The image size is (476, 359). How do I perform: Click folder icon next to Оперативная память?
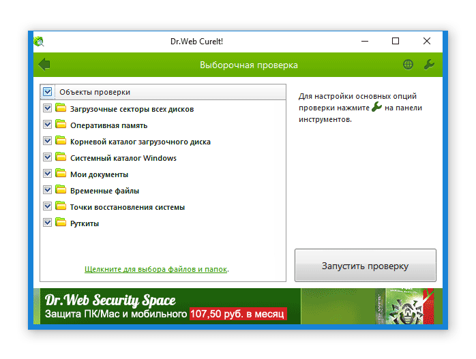tap(61, 125)
